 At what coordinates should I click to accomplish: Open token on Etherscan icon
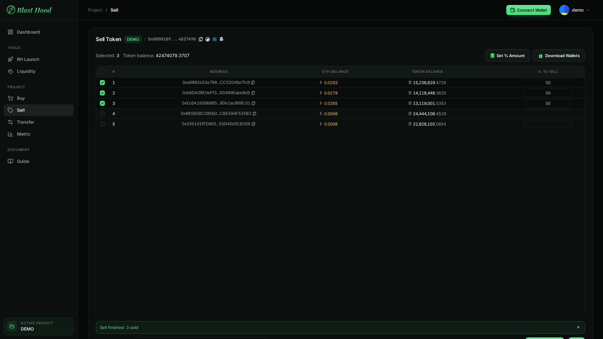click(x=208, y=39)
